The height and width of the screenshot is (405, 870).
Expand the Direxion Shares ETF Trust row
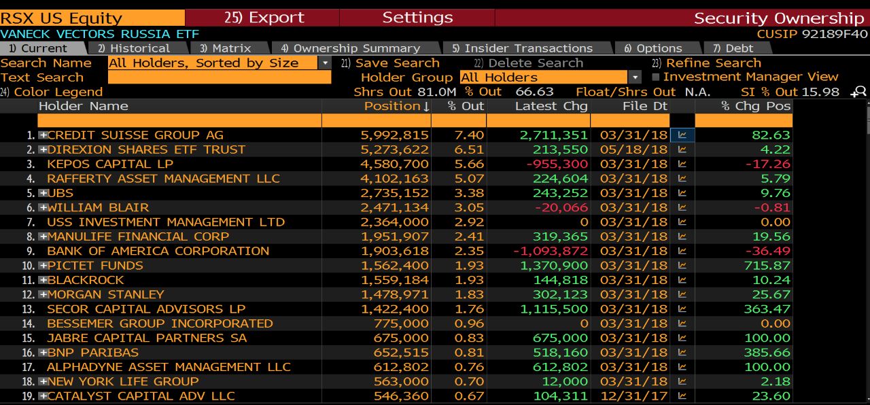point(43,149)
